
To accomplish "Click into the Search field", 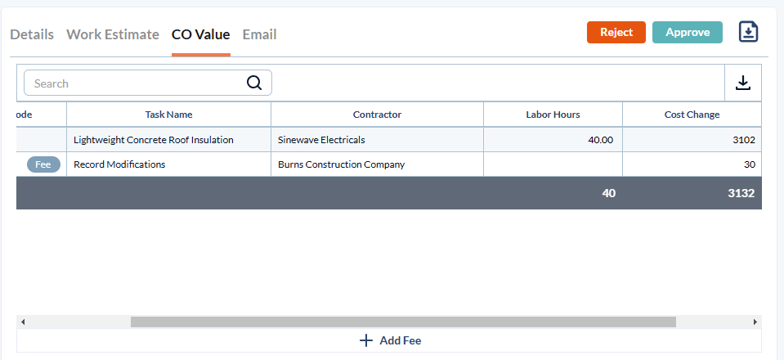I will [x=135, y=83].
